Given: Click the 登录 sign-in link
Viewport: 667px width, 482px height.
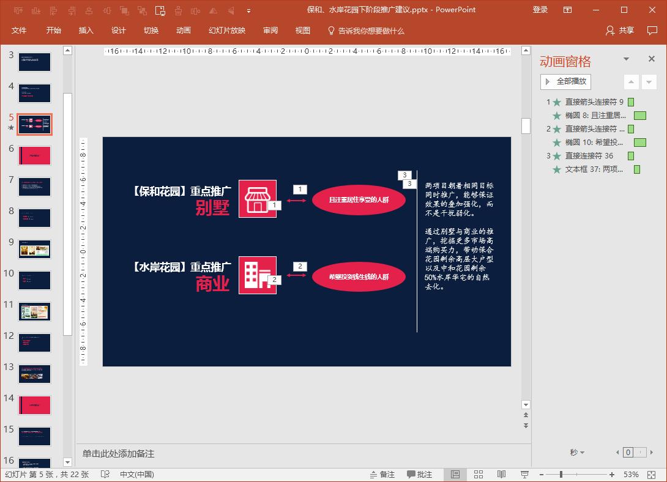Looking at the screenshot, I should (540, 10).
